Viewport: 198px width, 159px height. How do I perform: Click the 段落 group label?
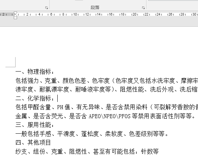[x=95, y=8]
